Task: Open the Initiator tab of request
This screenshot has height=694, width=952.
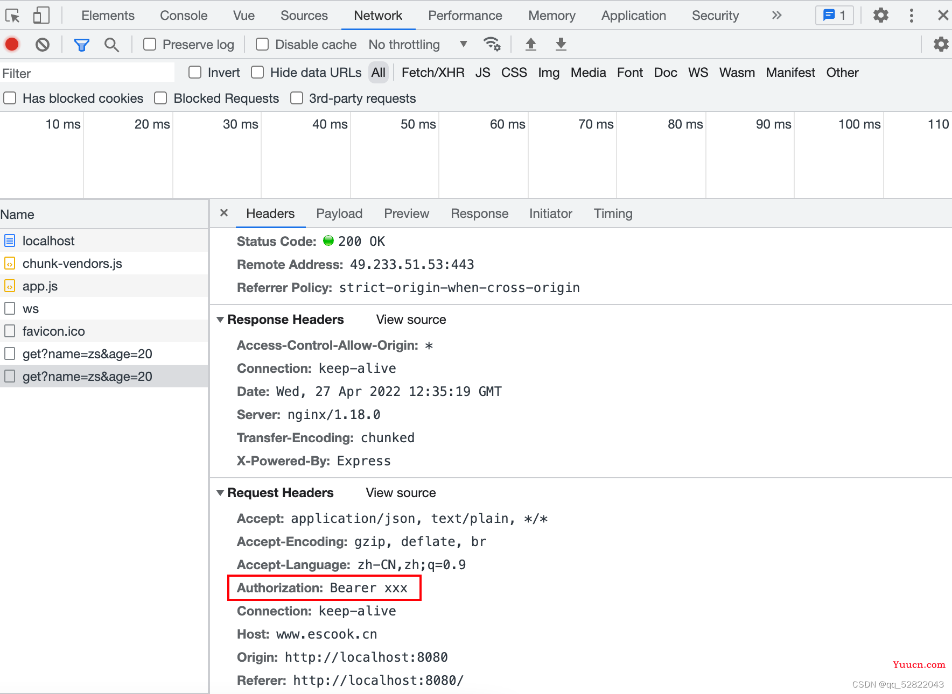Action: tap(551, 214)
